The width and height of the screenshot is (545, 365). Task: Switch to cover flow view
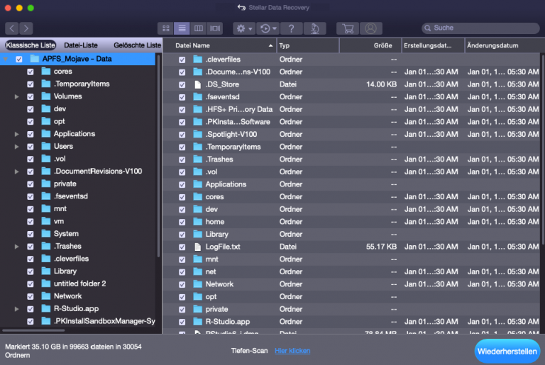coord(215,28)
